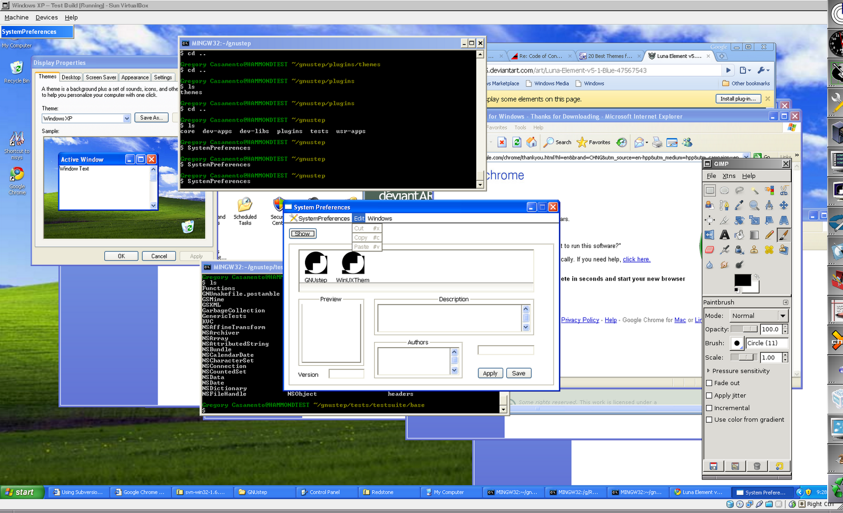Switch to the Screen Saver tab
Screen dimensions: 843x513
click(100, 77)
